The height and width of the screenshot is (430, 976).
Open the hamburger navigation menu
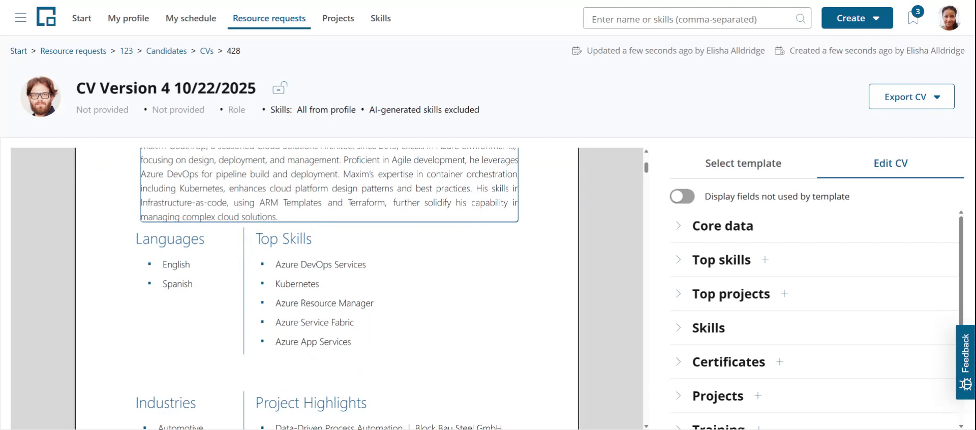point(21,18)
